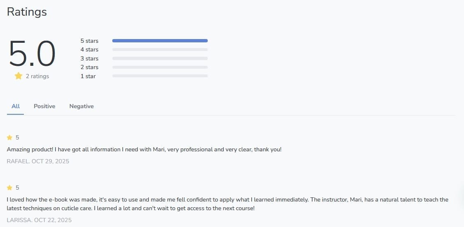Click the Ratings section heading

pyautogui.click(x=27, y=12)
